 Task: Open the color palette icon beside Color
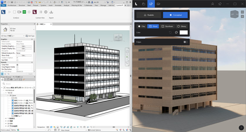point(176,33)
